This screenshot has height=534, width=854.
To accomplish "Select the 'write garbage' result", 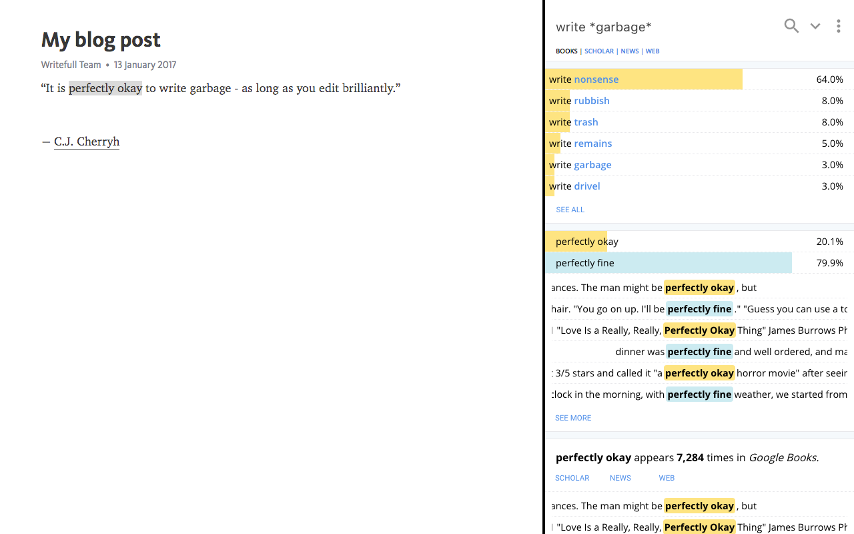I will (x=699, y=165).
